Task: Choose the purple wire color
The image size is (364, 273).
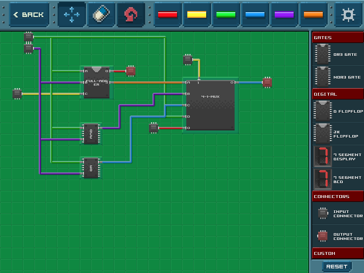Action: pos(284,15)
